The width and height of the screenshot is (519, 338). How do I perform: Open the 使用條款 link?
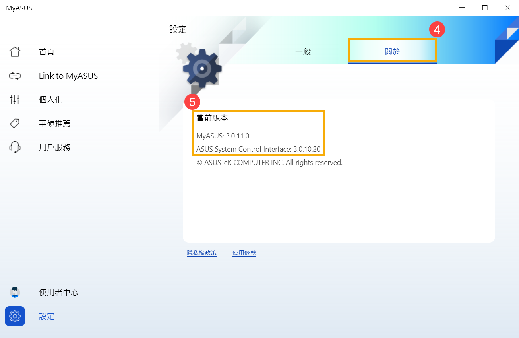244,253
